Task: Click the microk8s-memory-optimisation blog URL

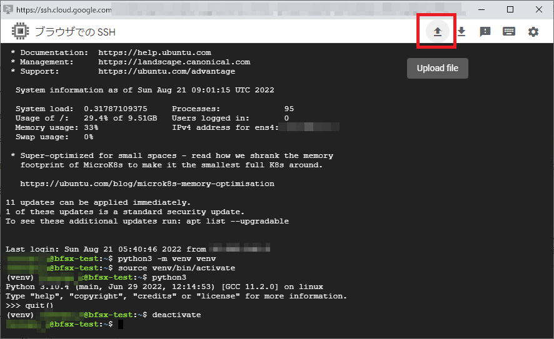Action: click(148, 184)
